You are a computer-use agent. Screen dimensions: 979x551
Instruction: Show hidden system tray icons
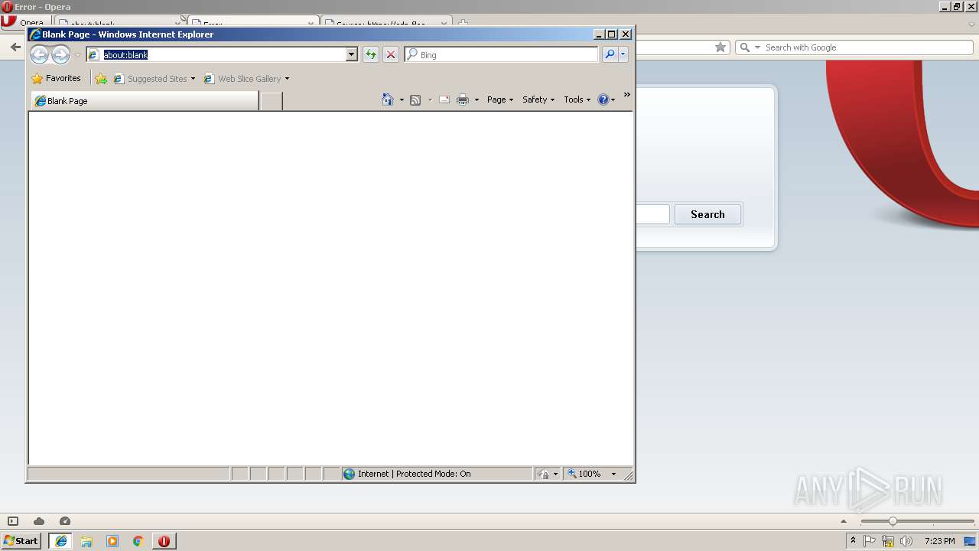(x=854, y=541)
